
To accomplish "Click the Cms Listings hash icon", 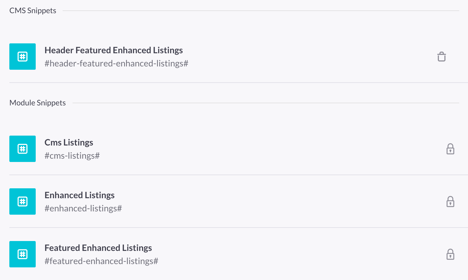I will click(x=23, y=149).
